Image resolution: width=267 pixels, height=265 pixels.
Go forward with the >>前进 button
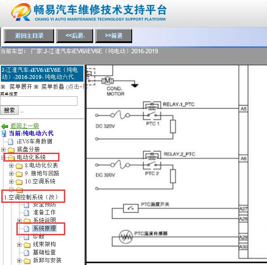point(114,36)
